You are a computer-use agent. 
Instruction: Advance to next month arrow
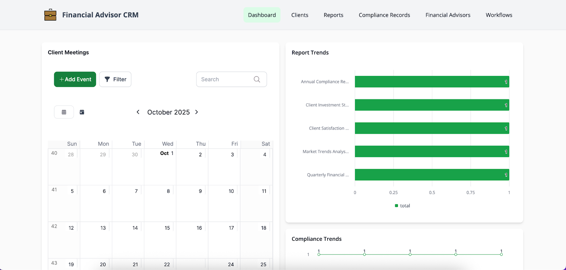197,112
